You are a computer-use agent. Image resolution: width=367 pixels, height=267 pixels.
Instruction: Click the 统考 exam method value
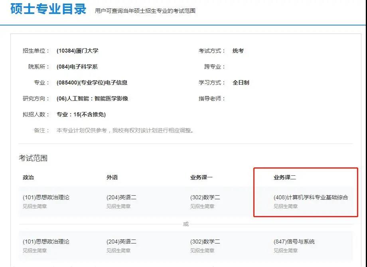pyautogui.click(x=238, y=51)
